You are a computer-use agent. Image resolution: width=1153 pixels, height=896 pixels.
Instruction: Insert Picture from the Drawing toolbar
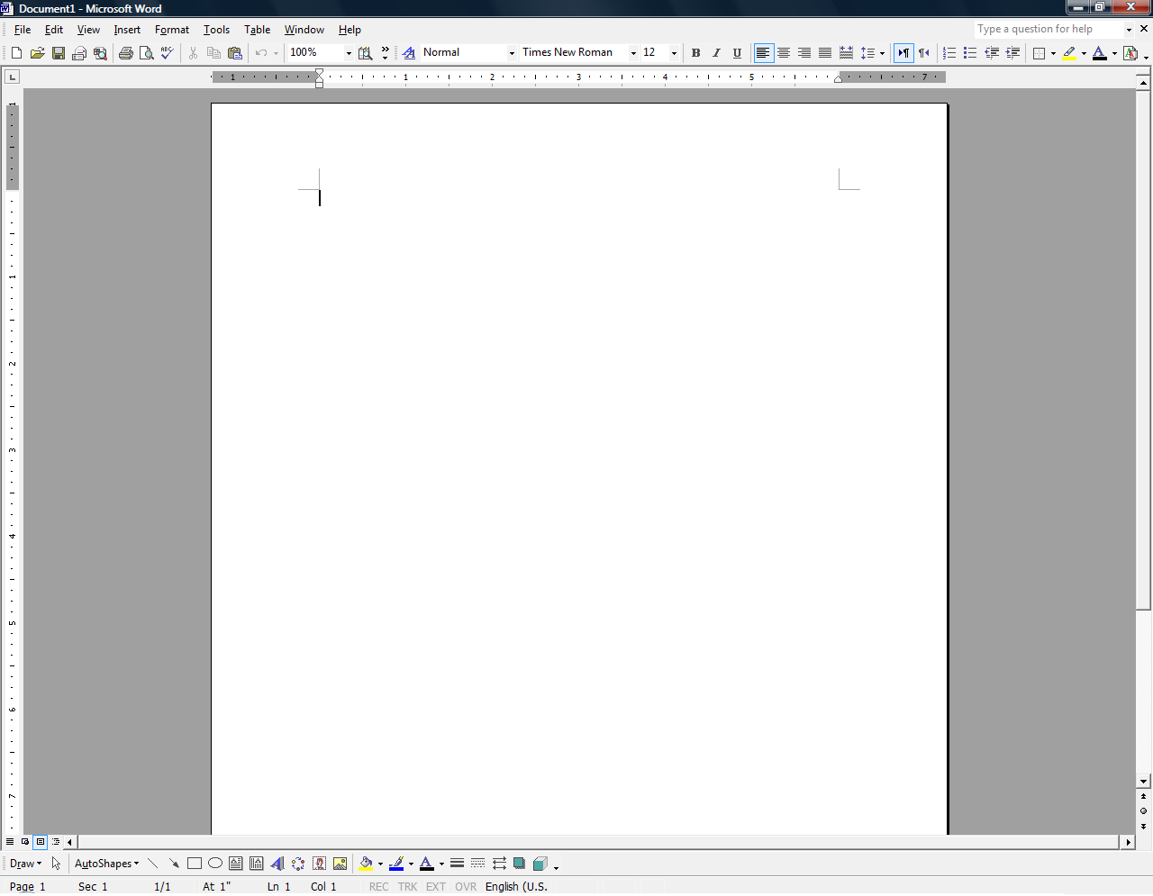pos(340,864)
